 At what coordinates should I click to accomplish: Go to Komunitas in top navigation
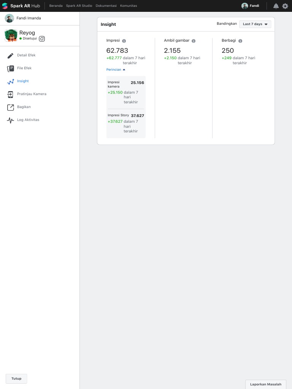click(x=129, y=6)
